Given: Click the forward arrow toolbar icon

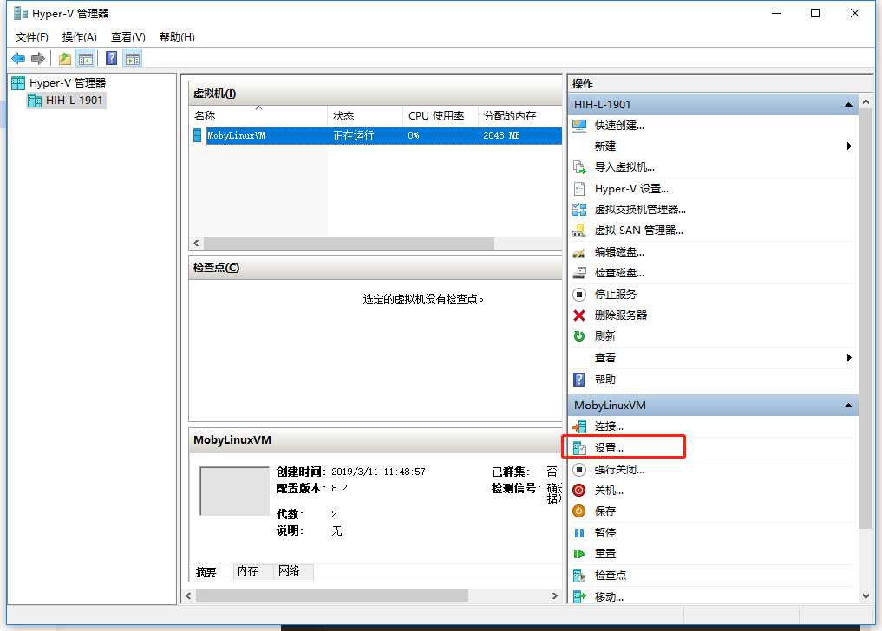Looking at the screenshot, I should (37, 58).
